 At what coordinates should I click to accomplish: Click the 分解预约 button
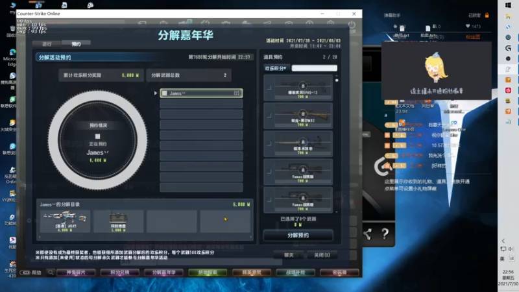298,235
